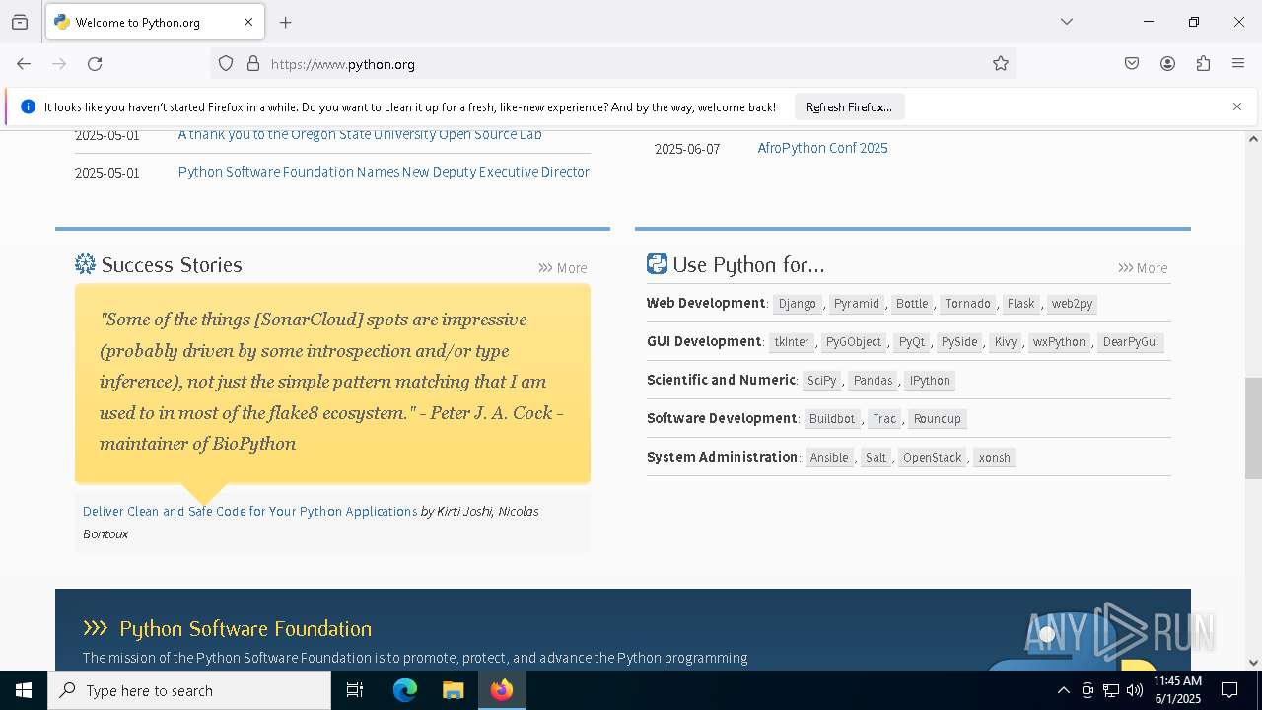Bookmark this page with star icon
This screenshot has width=1262, height=710.
click(x=1001, y=64)
